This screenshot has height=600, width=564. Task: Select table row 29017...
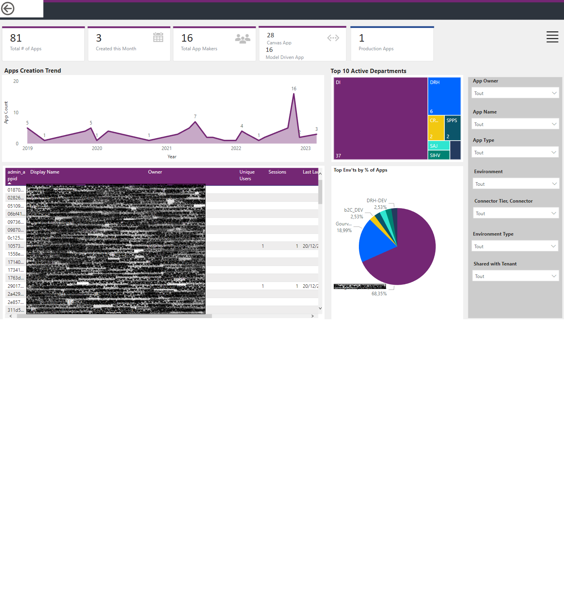pos(162,286)
